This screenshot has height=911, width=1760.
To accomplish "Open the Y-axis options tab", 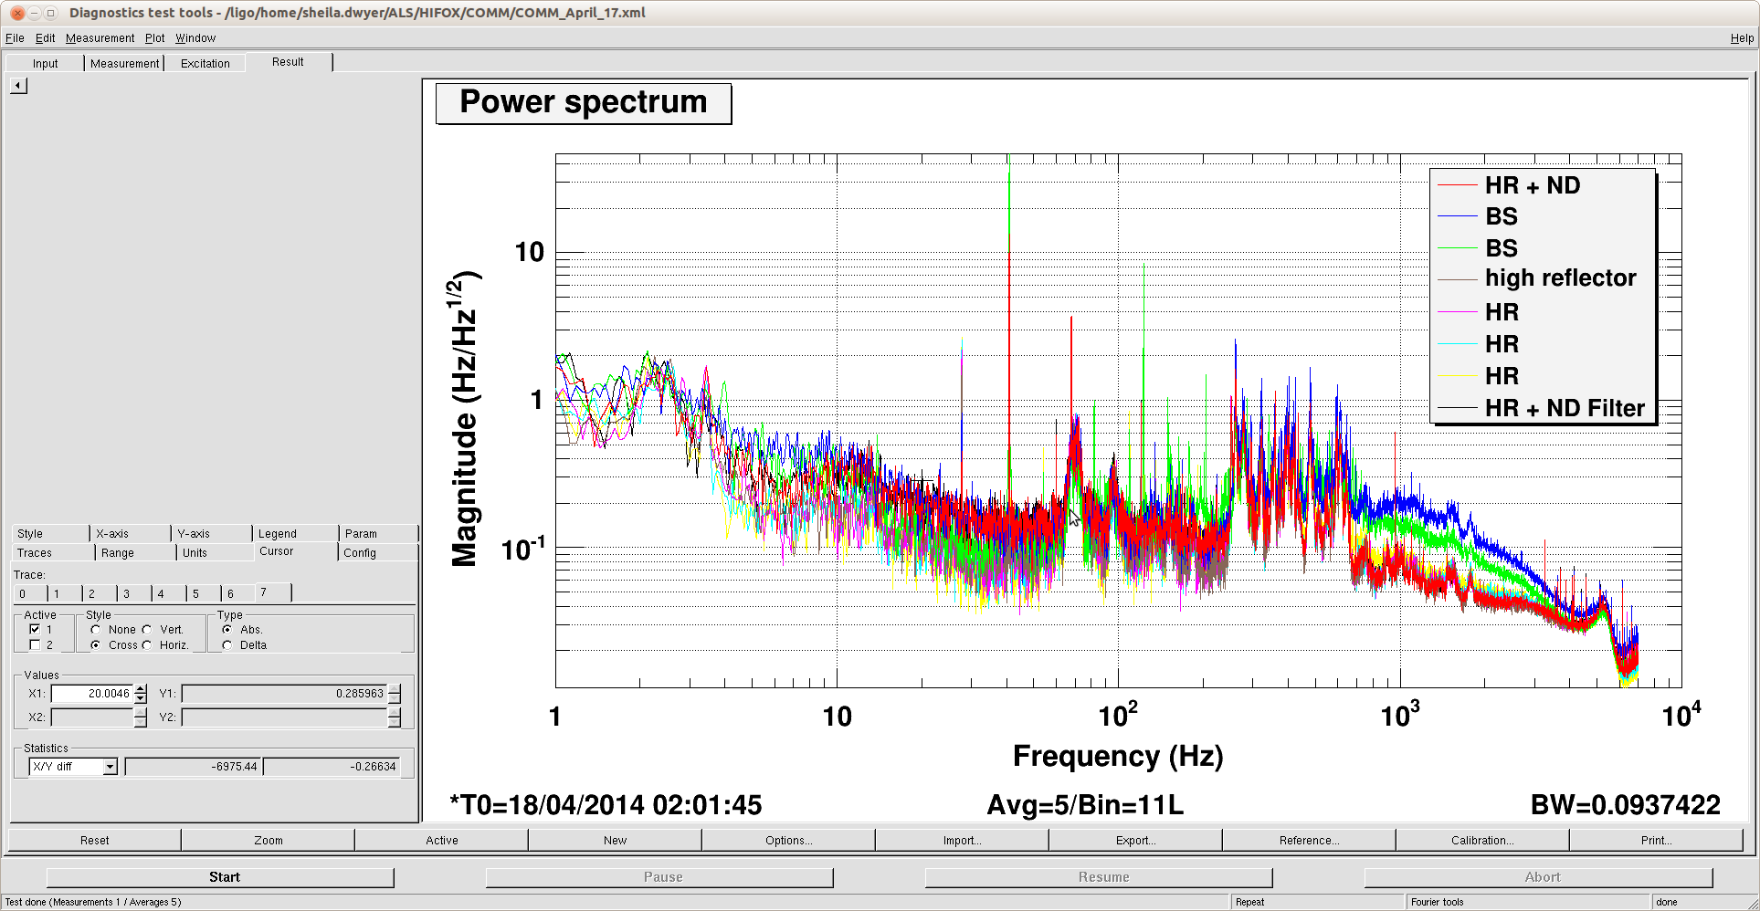I will click(x=212, y=534).
